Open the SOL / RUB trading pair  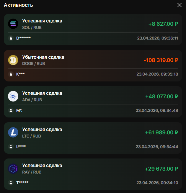pos(32,27)
